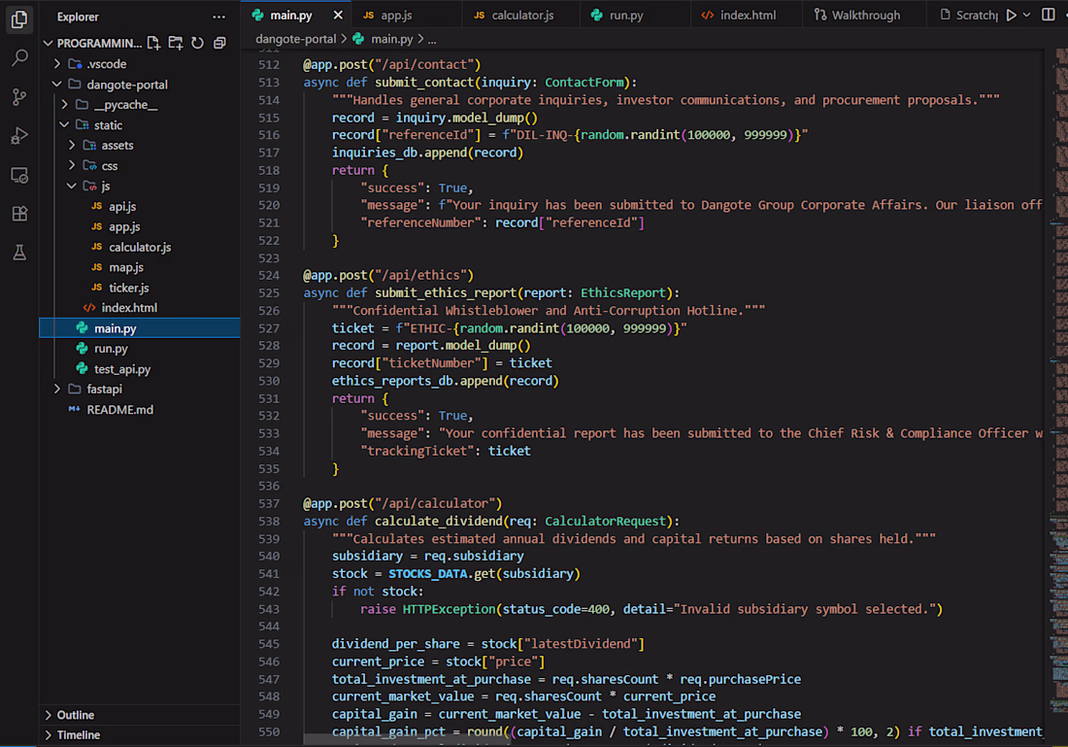Screen dimensions: 1068x747
Task: Open Explorer more actions ellipsis
Action: pyautogui.click(x=218, y=17)
